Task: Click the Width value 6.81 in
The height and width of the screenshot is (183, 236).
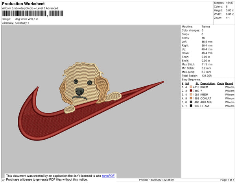Action: pos(230,14)
